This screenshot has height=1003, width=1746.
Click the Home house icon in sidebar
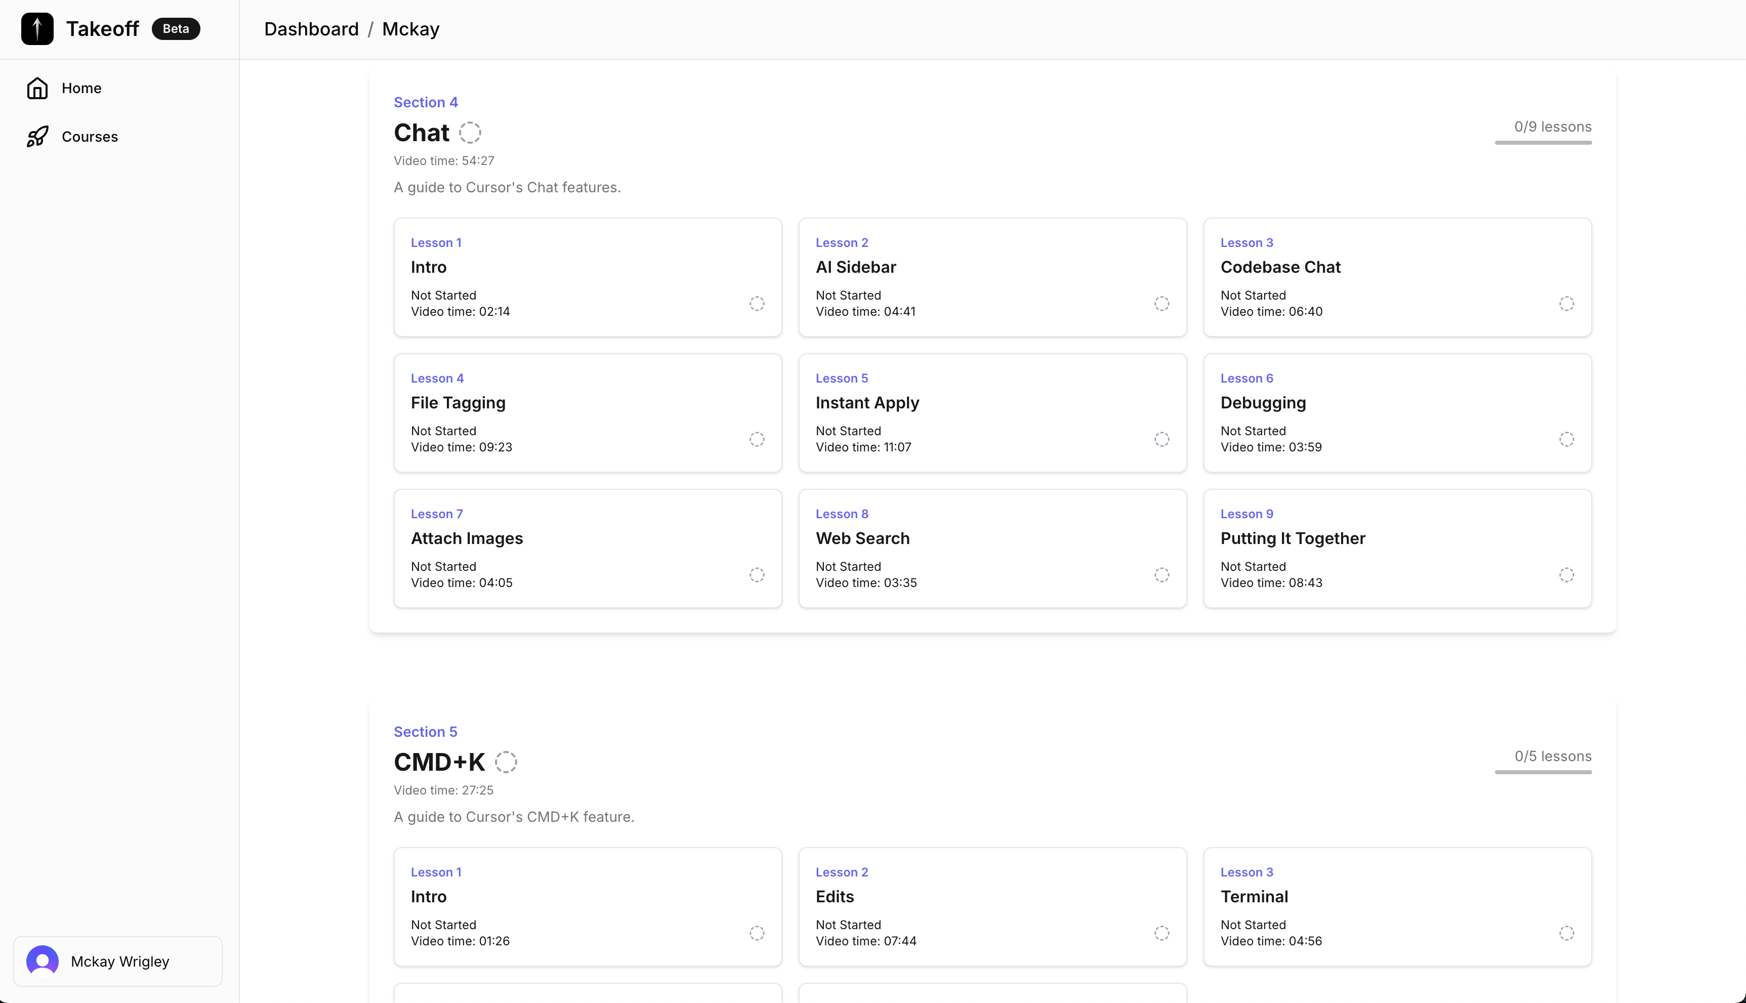(x=37, y=88)
